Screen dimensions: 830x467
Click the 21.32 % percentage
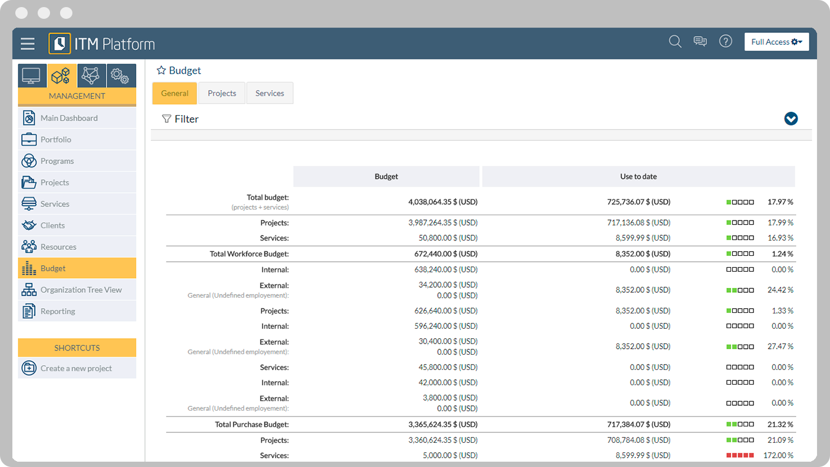coord(781,425)
